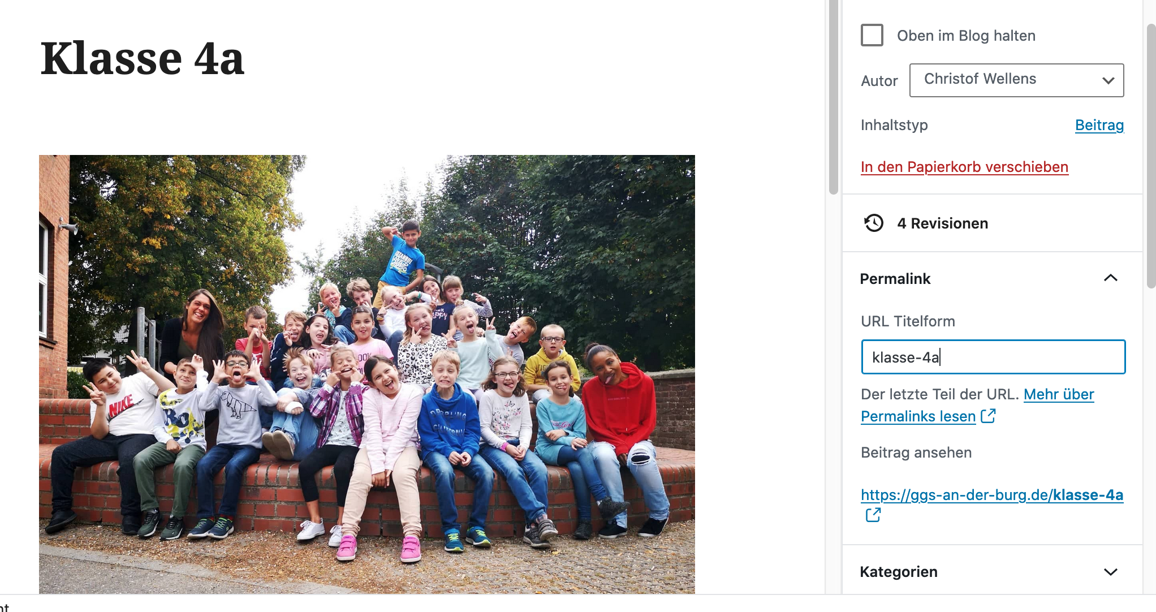Click the Permalink section heading
The width and height of the screenshot is (1156, 612).
coord(895,279)
